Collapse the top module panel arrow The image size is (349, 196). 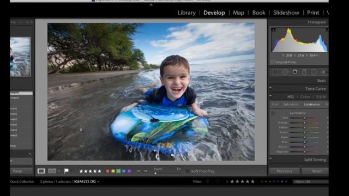click(151, 4)
